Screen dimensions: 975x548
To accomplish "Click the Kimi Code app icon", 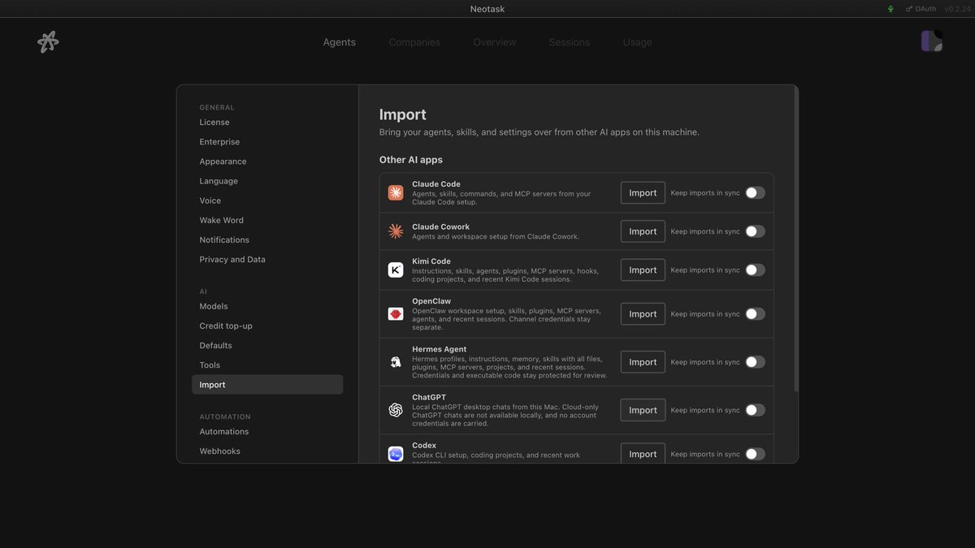I will pos(396,270).
